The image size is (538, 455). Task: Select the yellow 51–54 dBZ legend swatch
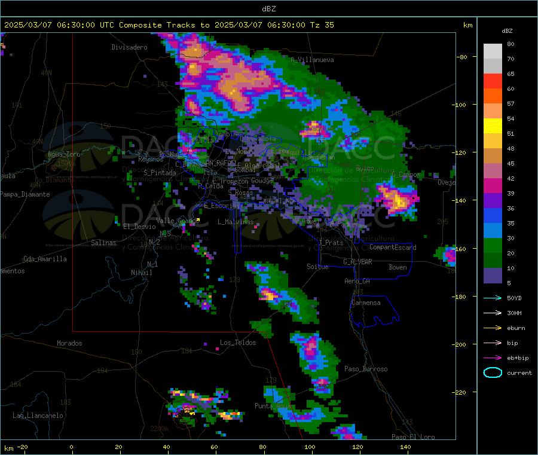tap(493, 126)
